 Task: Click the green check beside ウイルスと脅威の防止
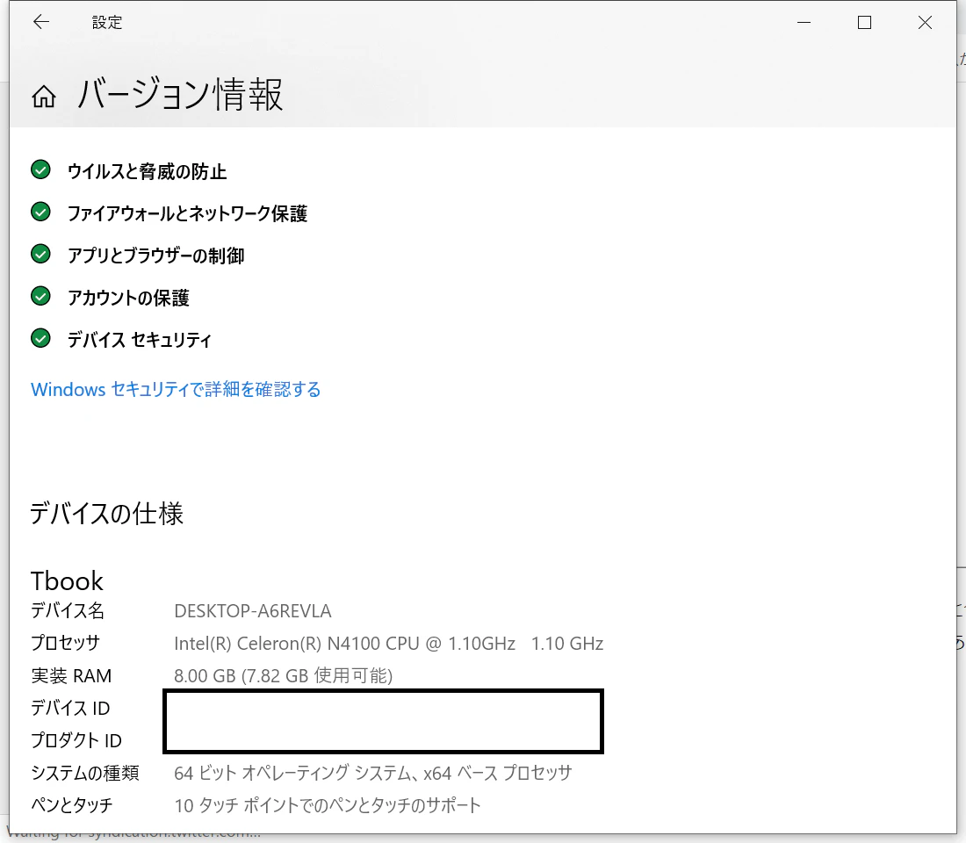[40, 169]
